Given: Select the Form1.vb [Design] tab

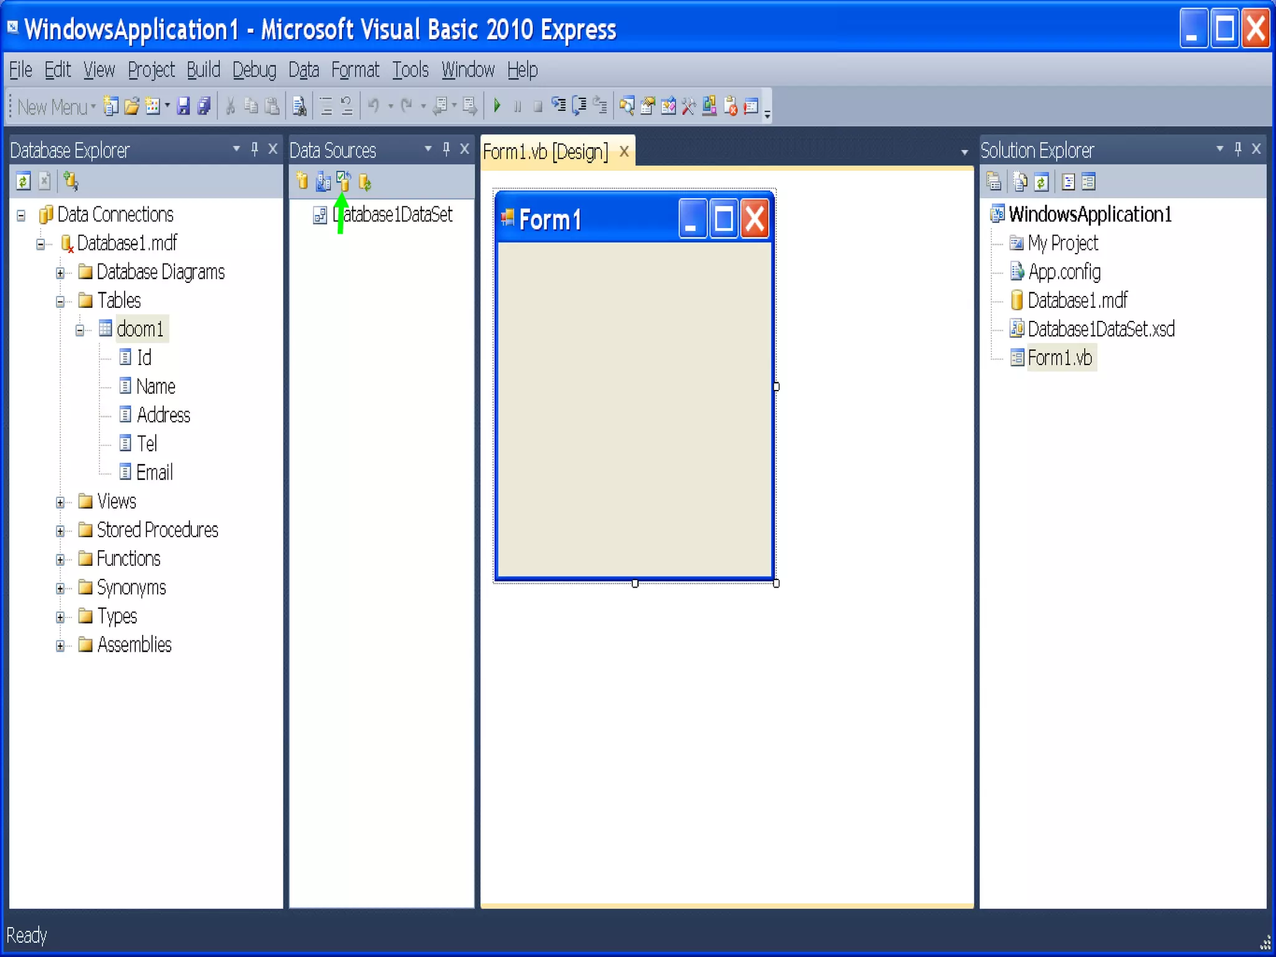Looking at the screenshot, I should click(x=545, y=151).
